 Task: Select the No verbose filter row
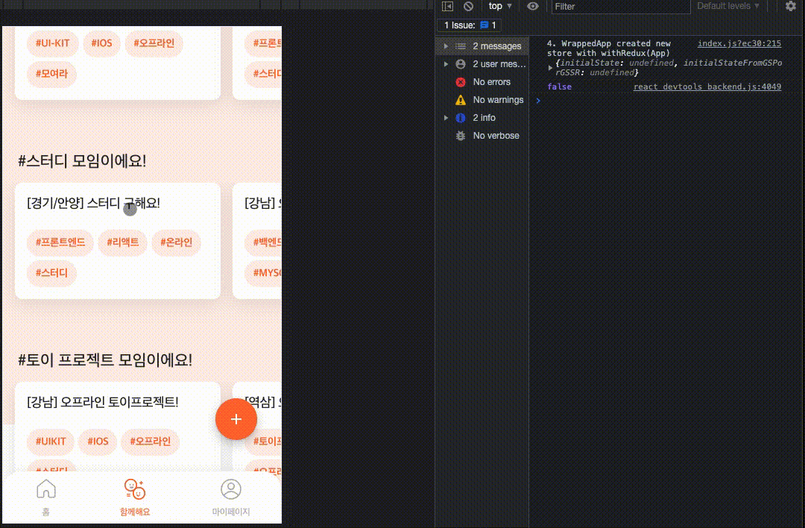[482, 136]
